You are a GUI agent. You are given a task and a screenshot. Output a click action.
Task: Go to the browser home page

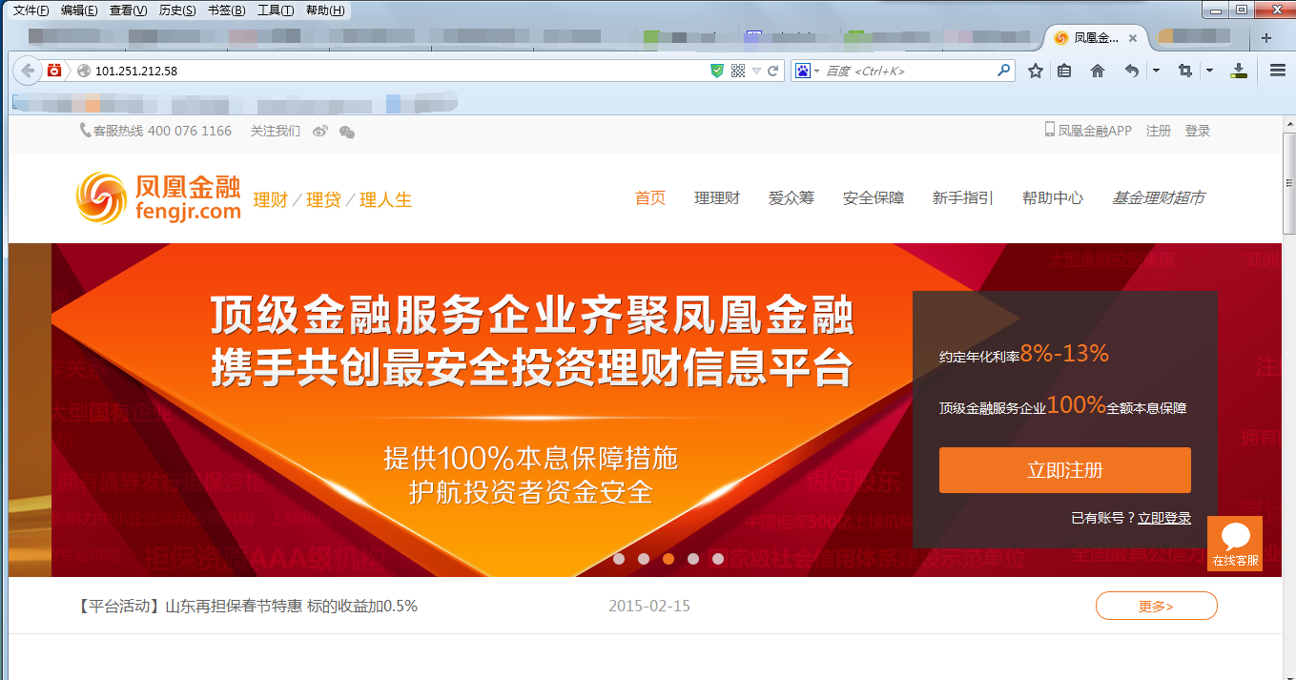[1098, 71]
